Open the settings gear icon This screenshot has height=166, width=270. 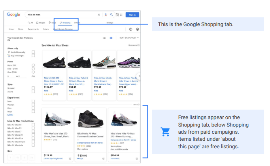138,29
